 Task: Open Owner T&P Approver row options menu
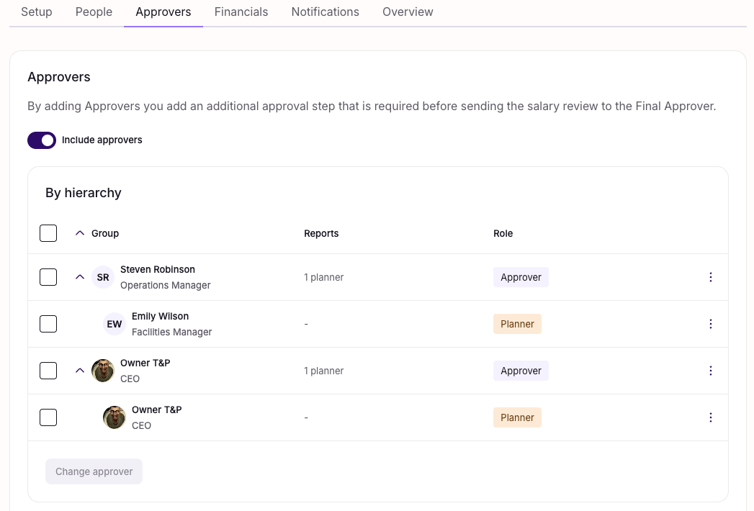(x=711, y=371)
